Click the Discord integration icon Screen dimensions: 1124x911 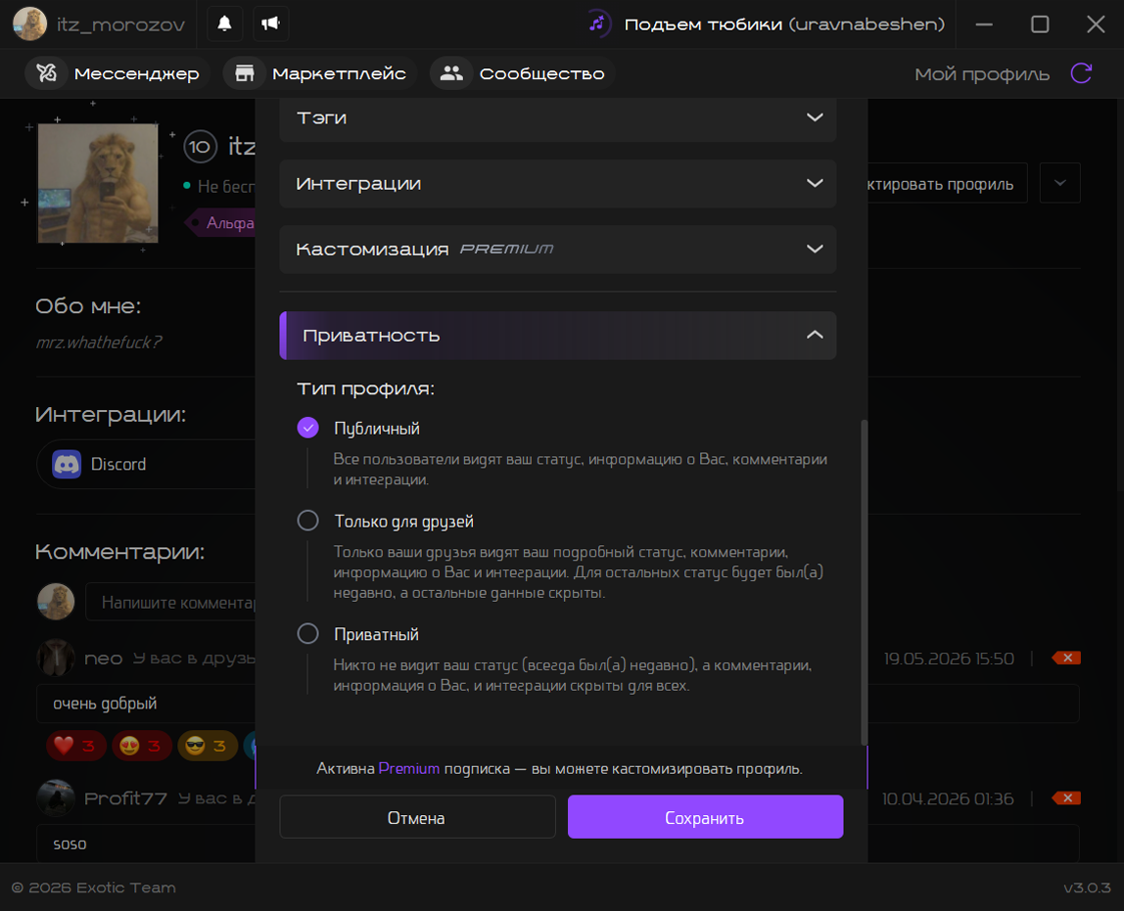(67, 464)
